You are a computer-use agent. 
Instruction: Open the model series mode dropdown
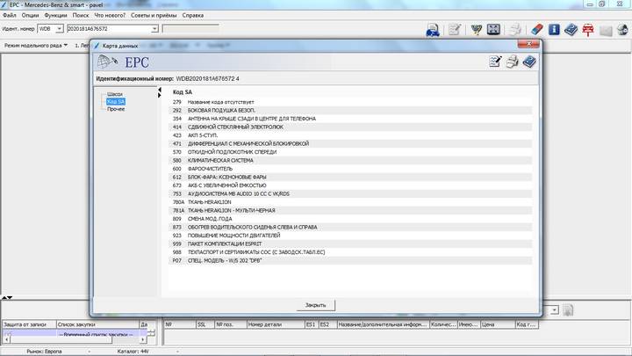(x=36, y=46)
